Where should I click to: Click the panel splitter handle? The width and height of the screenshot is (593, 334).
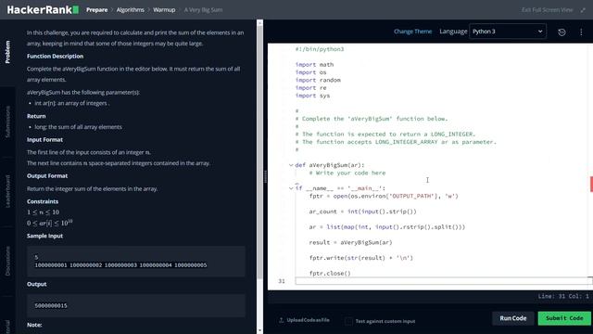(266, 176)
